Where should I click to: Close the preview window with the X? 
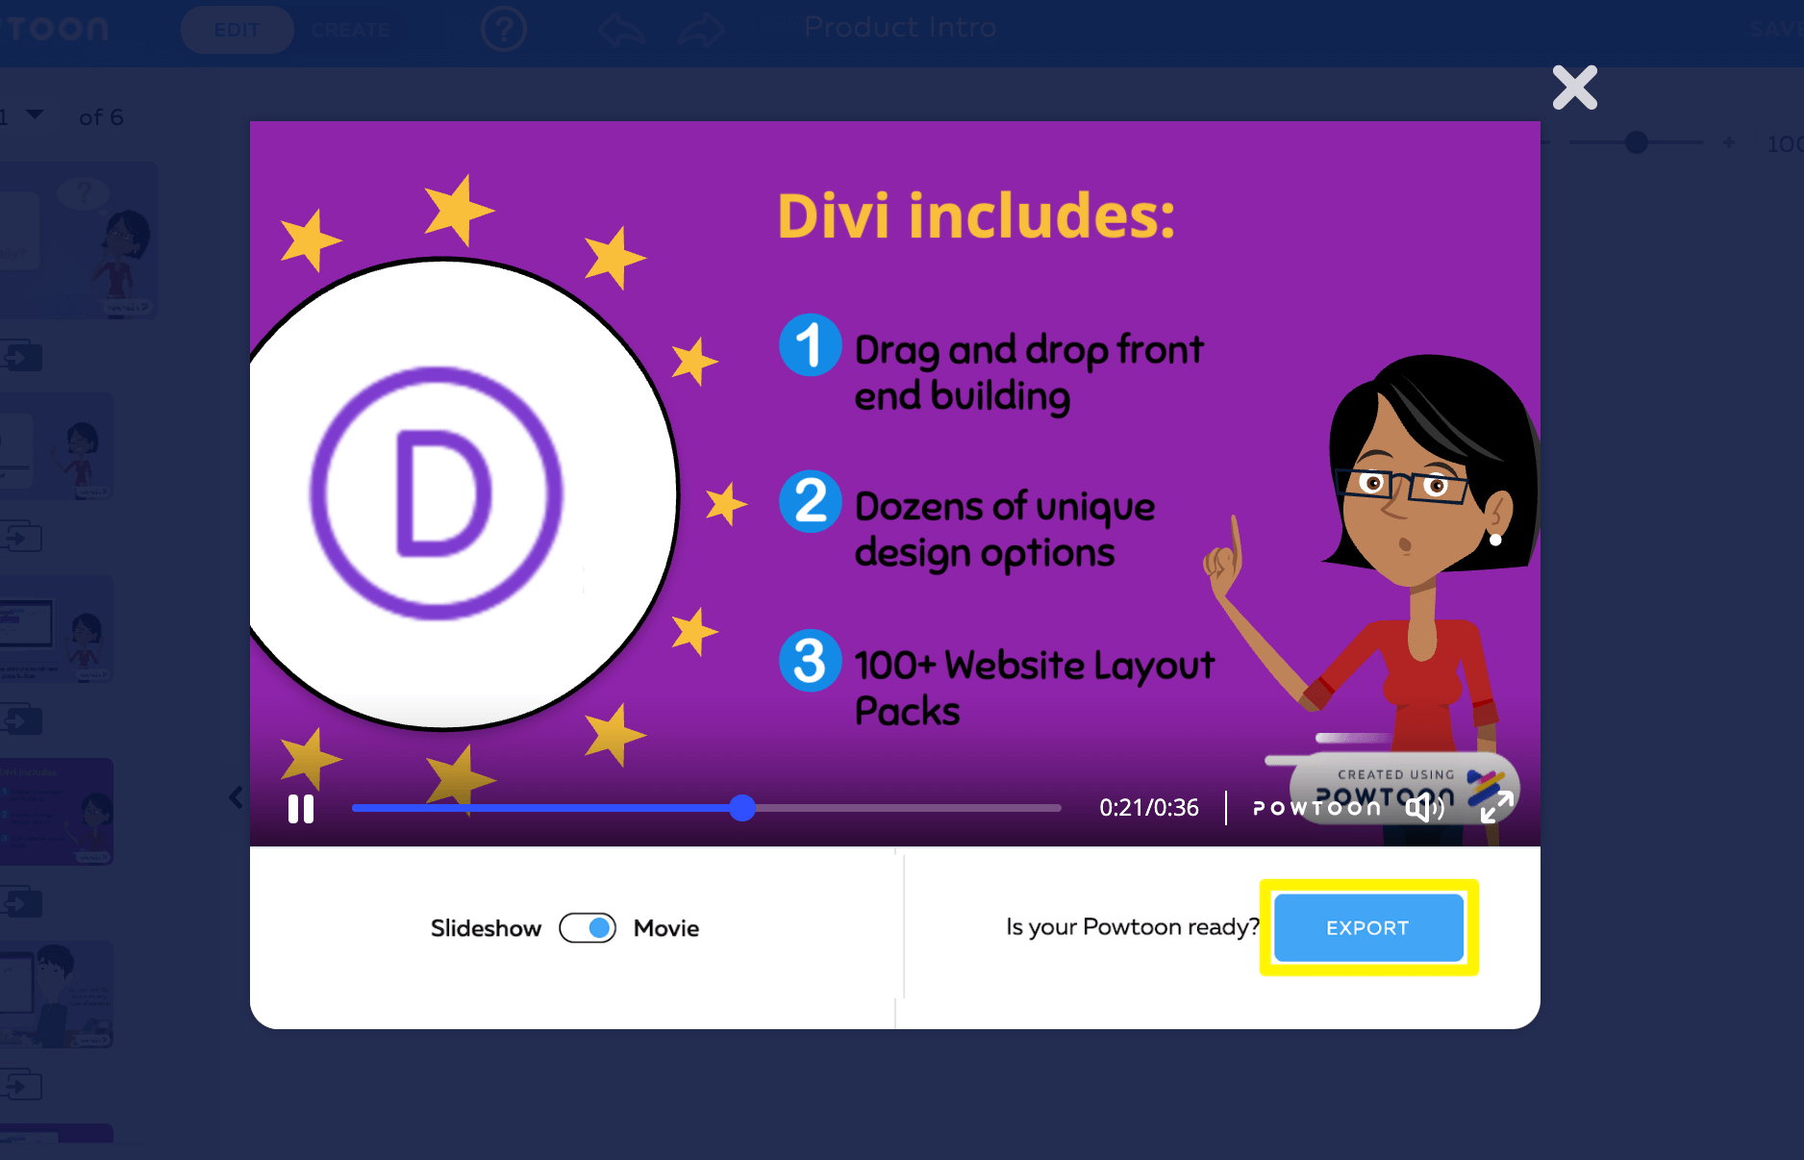(x=1575, y=88)
